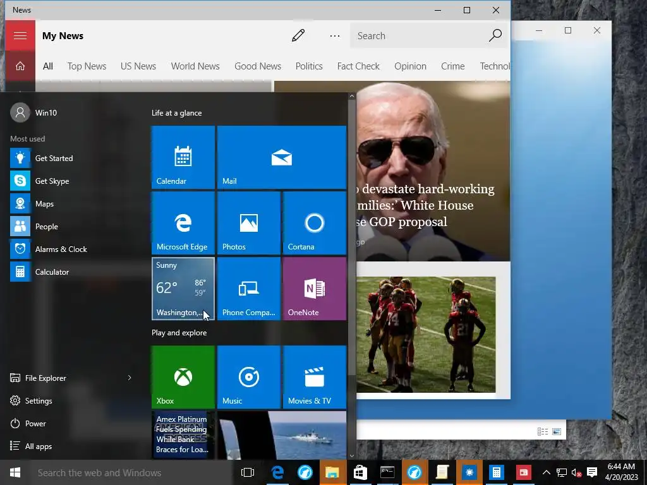The width and height of the screenshot is (647, 485).
Task: Show hidden system tray icons
Action: (x=546, y=472)
